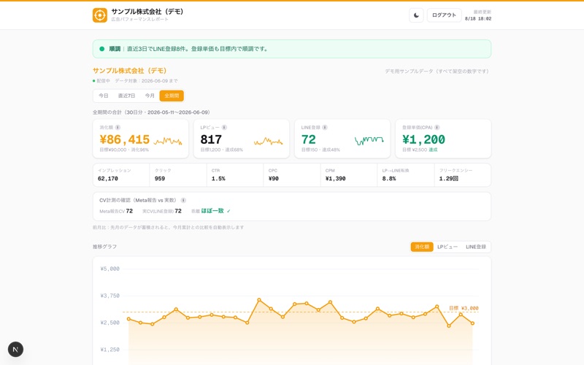Click the 推移グラフ section label
Image resolution: width=584 pixels, height=365 pixels.
point(104,247)
